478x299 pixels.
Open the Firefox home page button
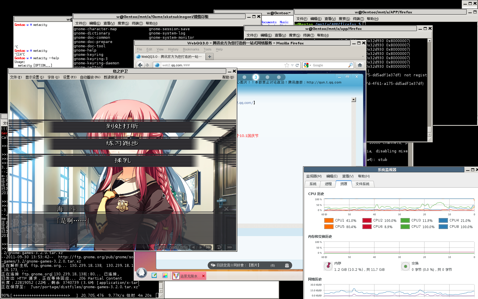click(360, 65)
